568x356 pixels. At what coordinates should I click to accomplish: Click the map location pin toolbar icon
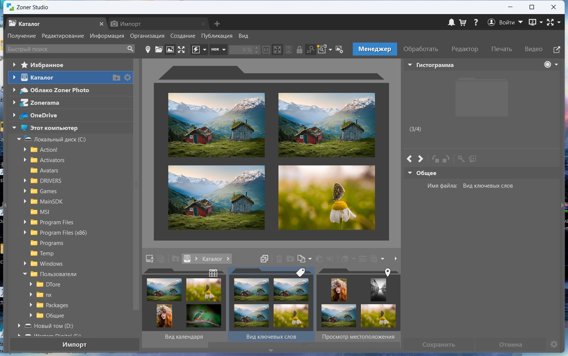click(148, 49)
